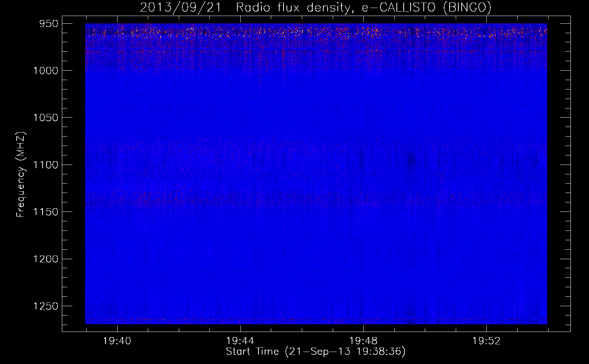
Task: Click the '19:52' time axis label
Action: pyautogui.click(x=486, y=341)
